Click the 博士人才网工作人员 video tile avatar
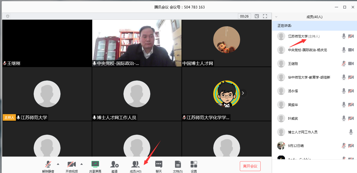 [x=137, y=94]
